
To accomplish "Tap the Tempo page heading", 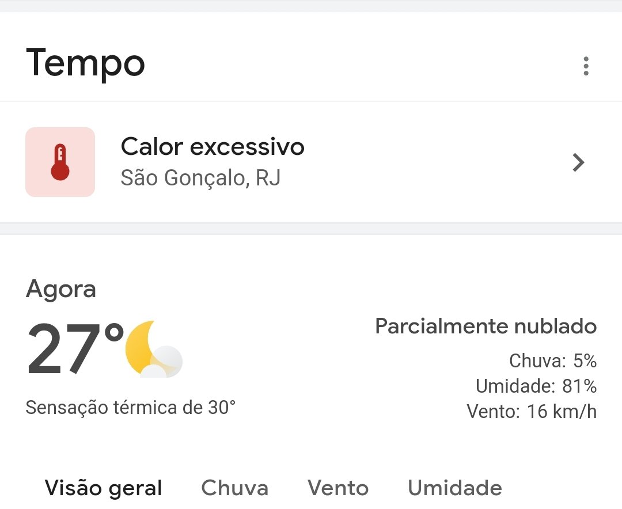I will [x=85, y=63].
